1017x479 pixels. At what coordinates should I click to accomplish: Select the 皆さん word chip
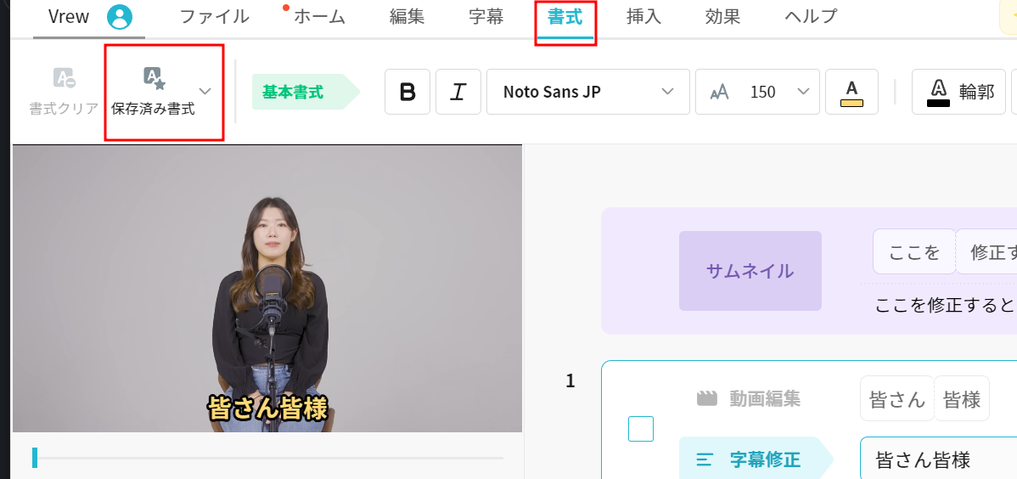point(897,398)
